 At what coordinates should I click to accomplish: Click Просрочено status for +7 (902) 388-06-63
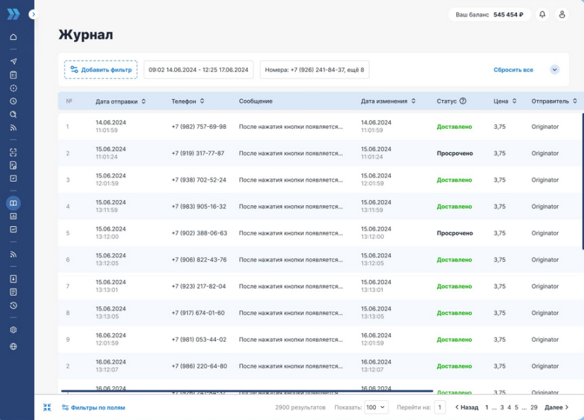pyautogui.click(x=455, y=233)
